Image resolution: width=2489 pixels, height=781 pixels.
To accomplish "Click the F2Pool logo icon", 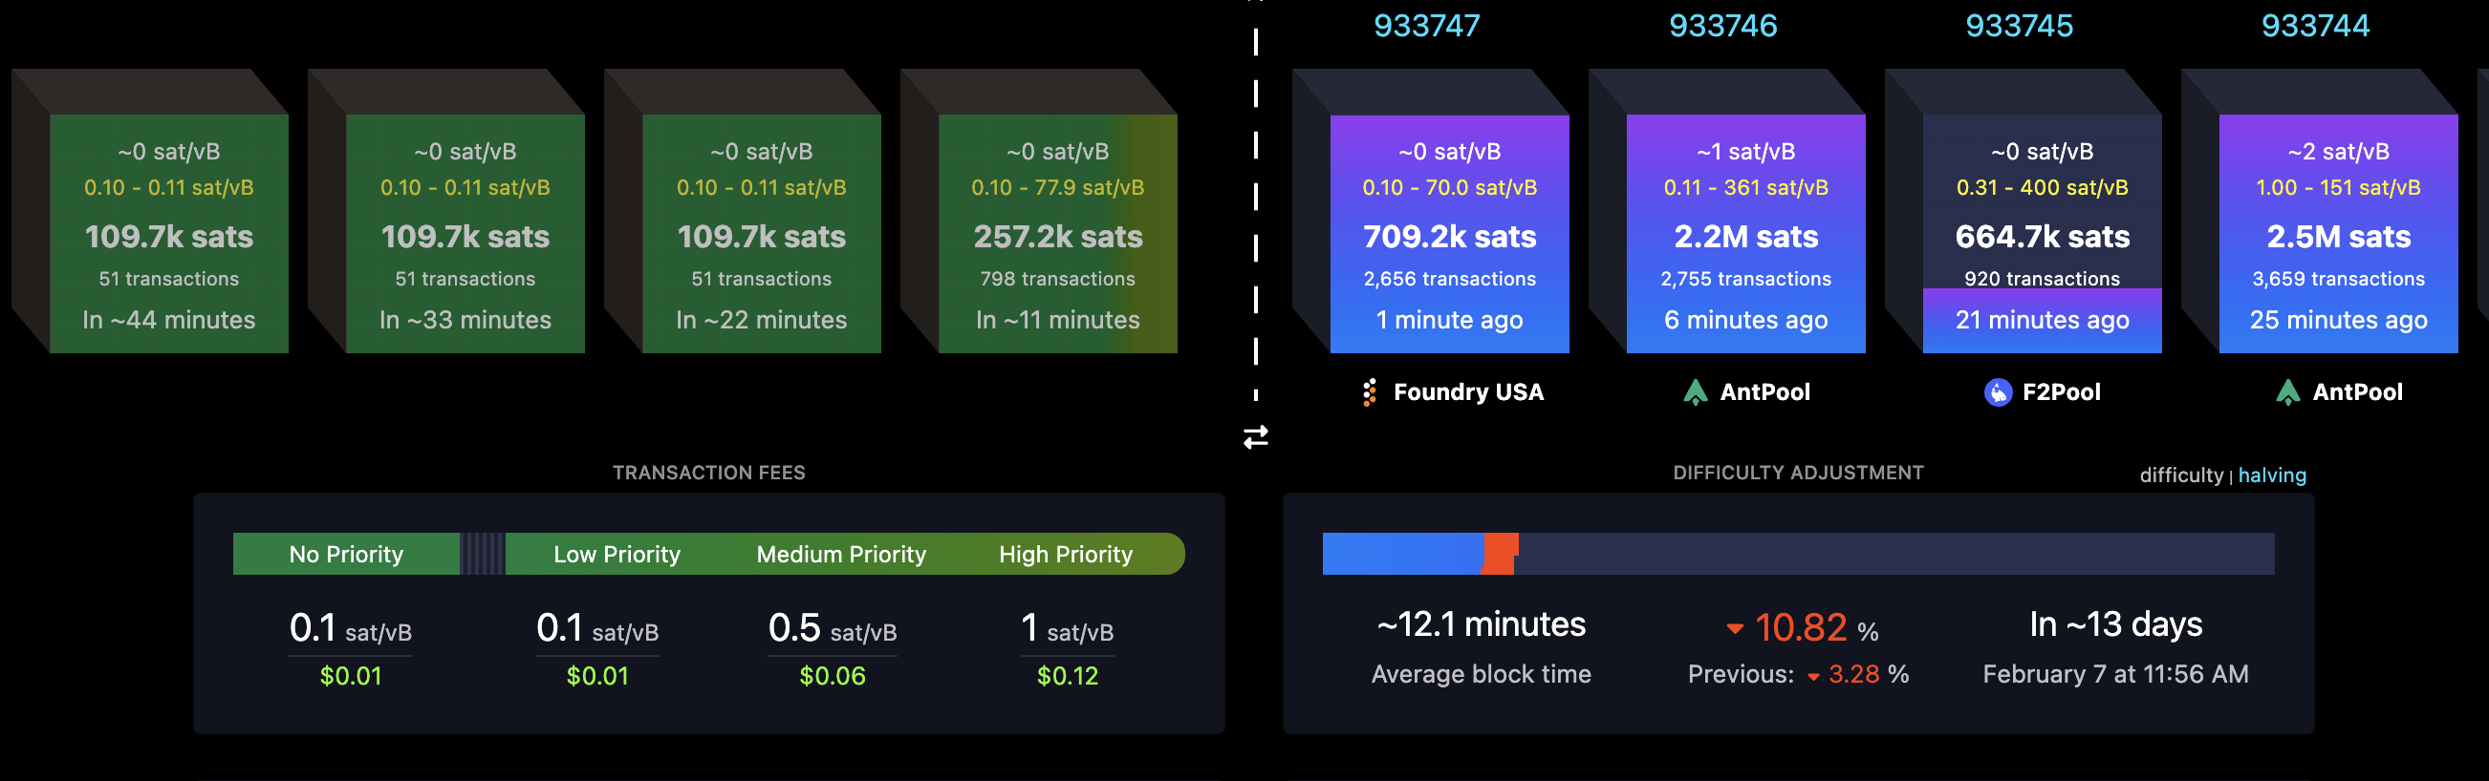I will click(x=1997, y=392).
